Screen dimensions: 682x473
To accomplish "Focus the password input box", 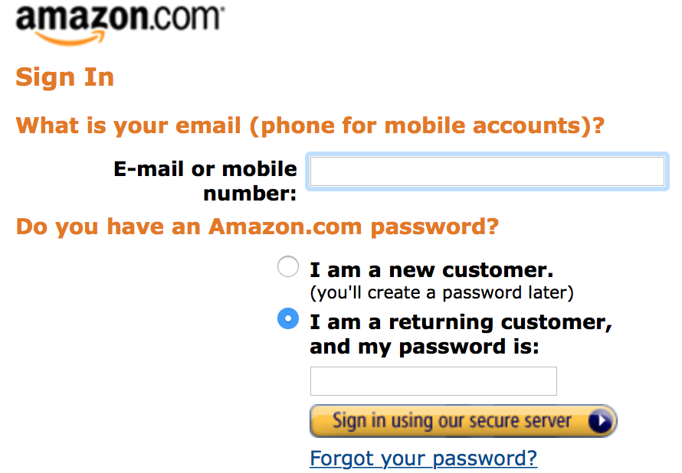I will click(x=433, y=381).
